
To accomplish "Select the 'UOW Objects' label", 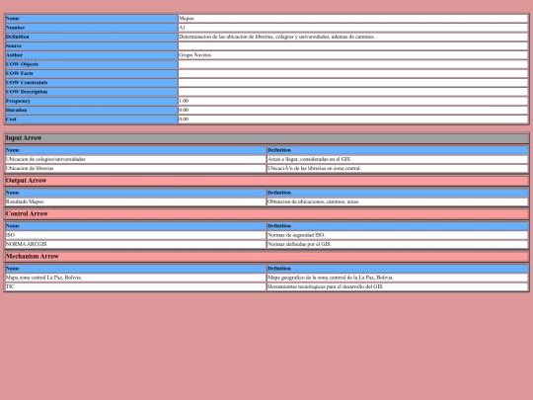I will pyautogui.click(x=91, y=64).
